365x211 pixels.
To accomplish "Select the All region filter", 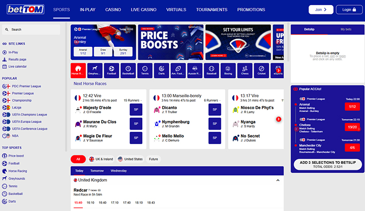I will pyautogui.click(x=78, y=159).
